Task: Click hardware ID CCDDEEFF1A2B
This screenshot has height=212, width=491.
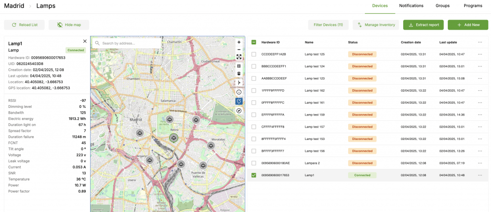Action: click(274, 54)
